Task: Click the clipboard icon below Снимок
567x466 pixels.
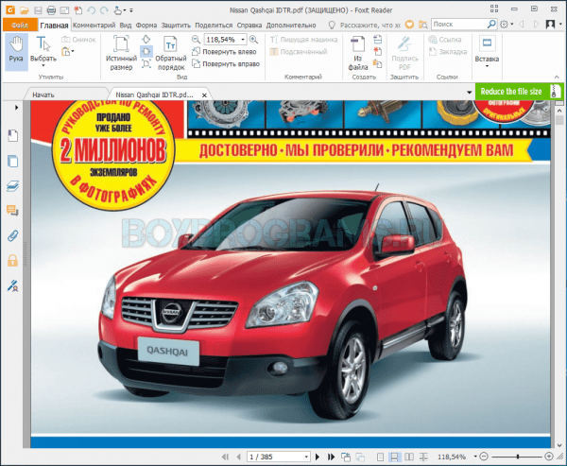Action: coord(66,52)
